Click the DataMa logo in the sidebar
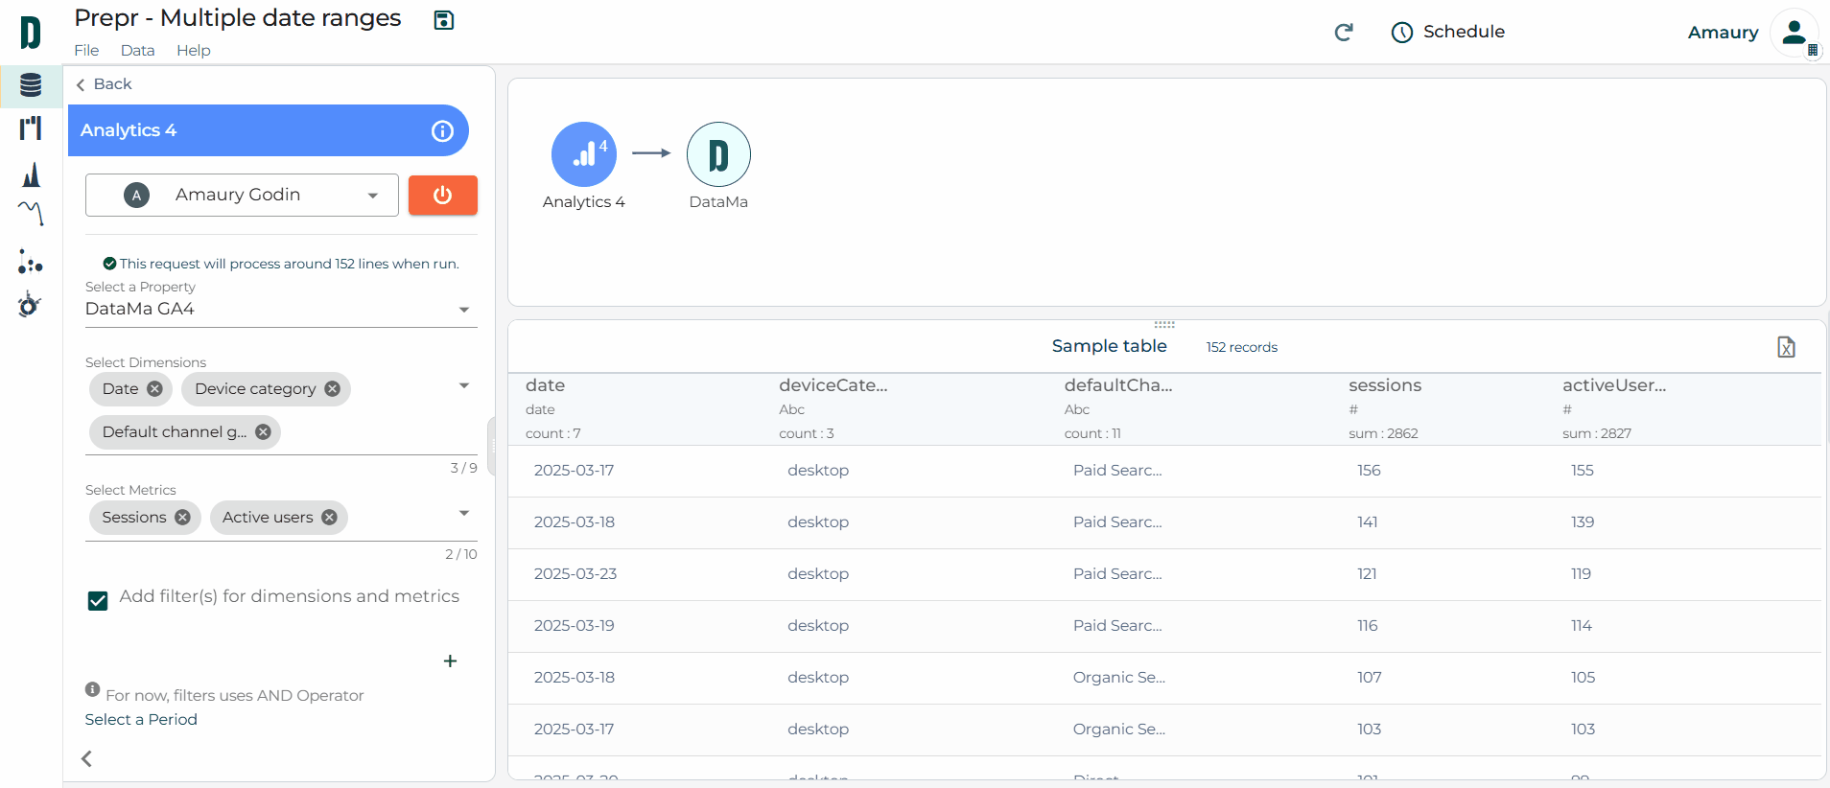Viewport: 1830px width, 788px height. click(31, 33)
